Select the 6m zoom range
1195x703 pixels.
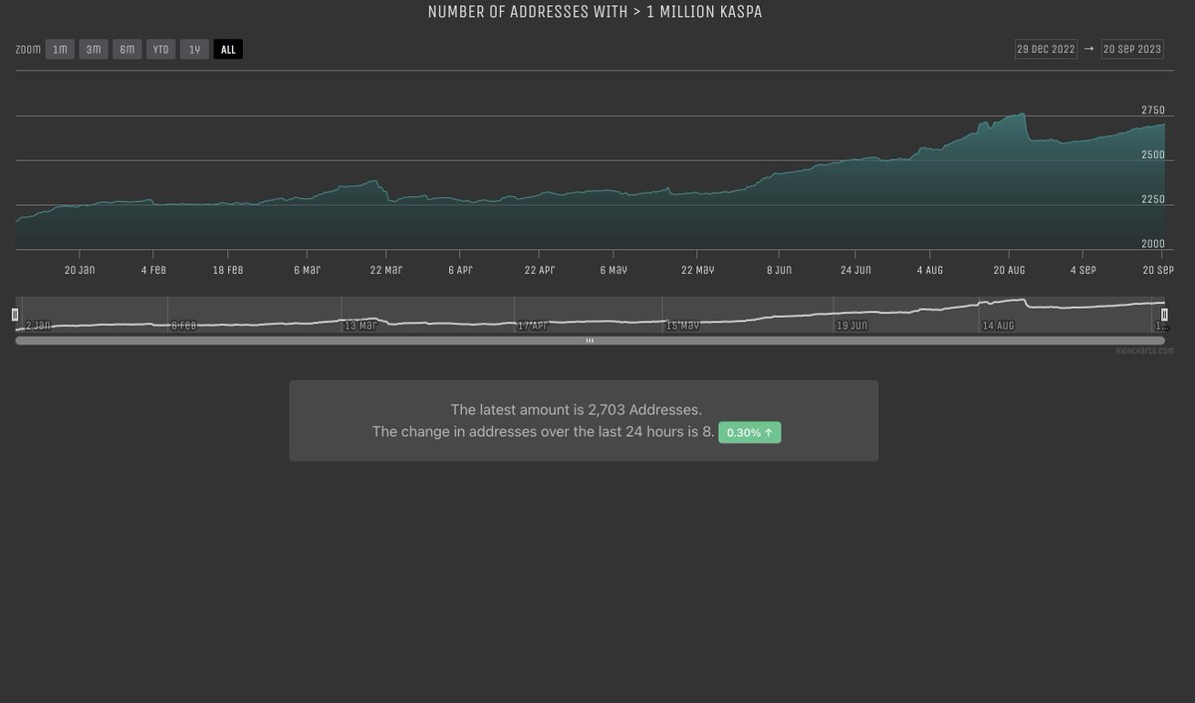pyautogui.click(x=127, y=49)
